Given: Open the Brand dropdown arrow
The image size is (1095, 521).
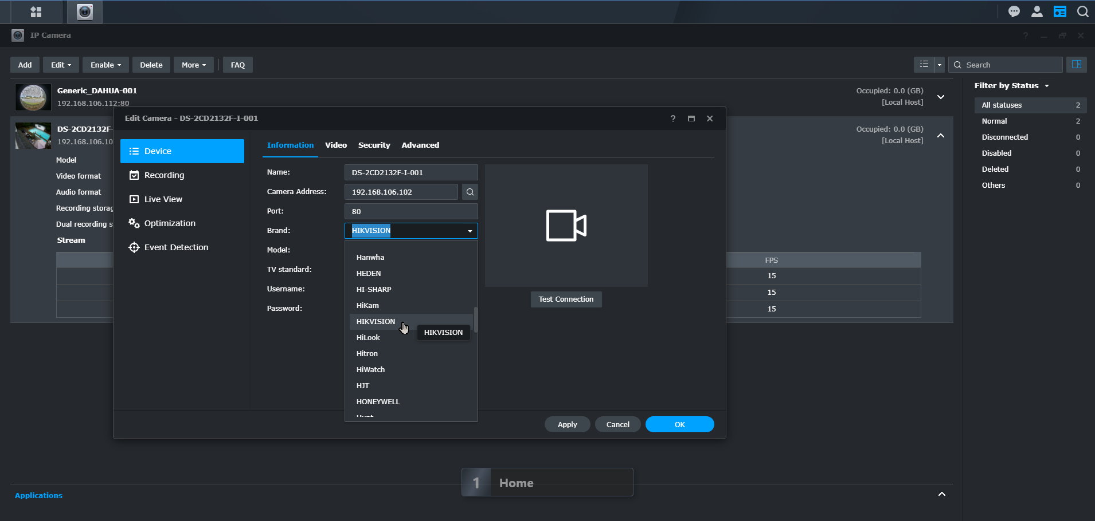Looking at the screenshot, I should pos(470,231).
